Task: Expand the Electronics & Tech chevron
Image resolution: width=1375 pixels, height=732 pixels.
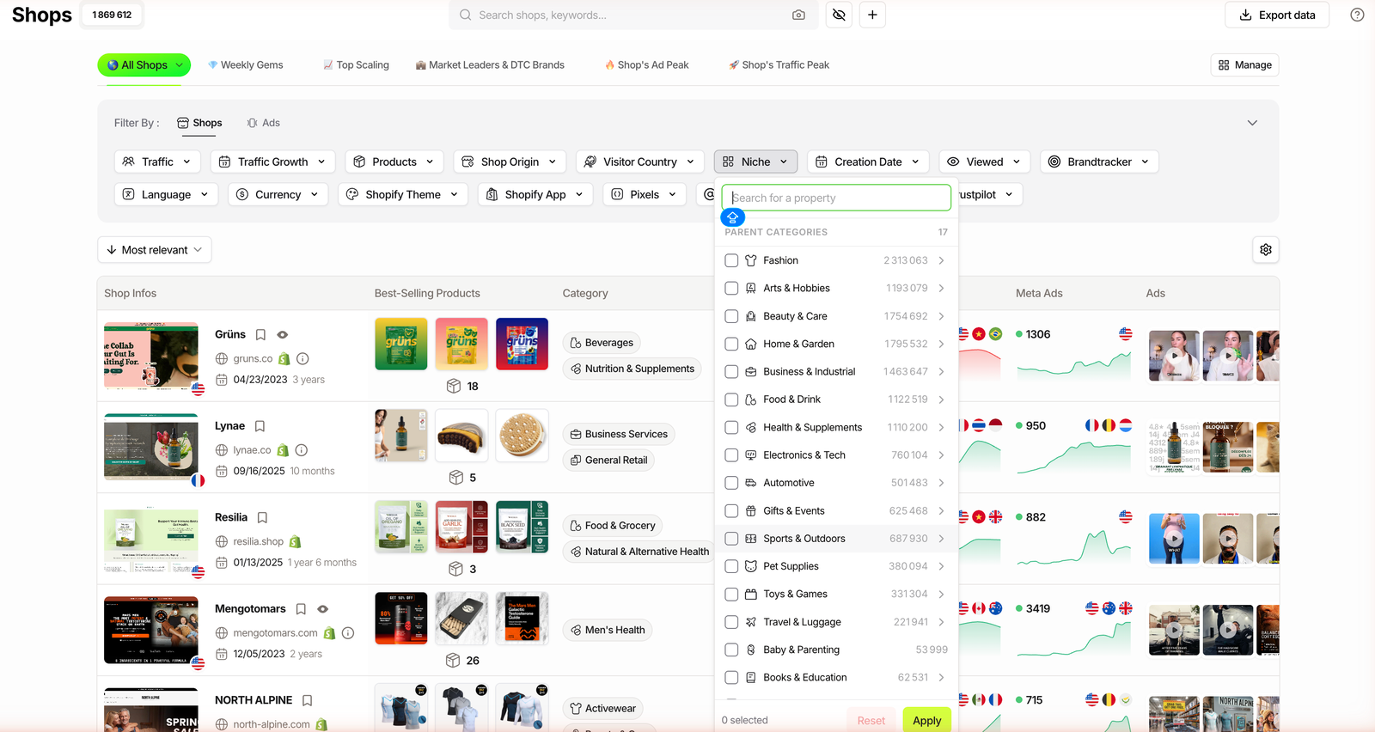Action: point(942,455)
